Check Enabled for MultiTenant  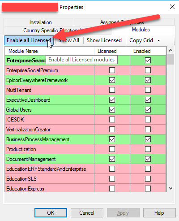tap(148, 90)
